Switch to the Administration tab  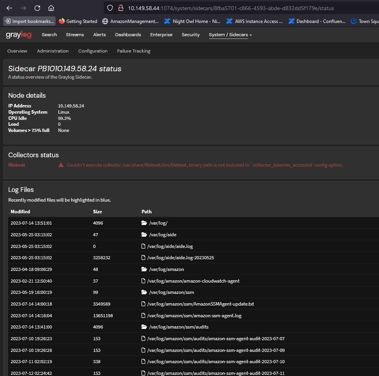pos(53,51)
